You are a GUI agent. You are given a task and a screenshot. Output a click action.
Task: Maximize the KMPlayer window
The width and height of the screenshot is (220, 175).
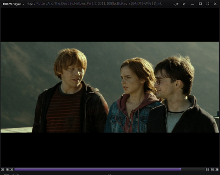pos(200,4)
